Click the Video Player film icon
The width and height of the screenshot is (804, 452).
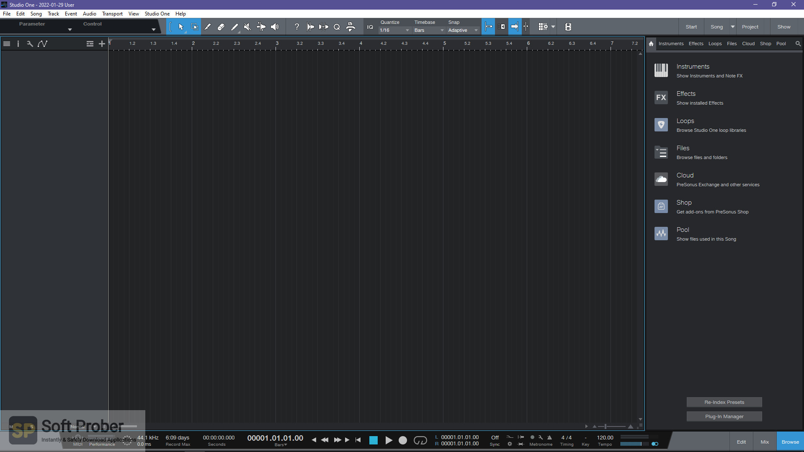568,27
